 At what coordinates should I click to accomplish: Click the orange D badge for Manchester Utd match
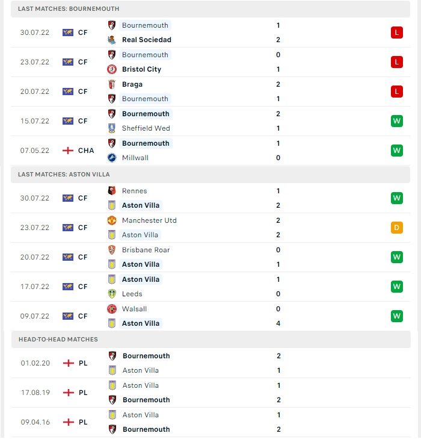pyautogui.click(x=397, y=228)
